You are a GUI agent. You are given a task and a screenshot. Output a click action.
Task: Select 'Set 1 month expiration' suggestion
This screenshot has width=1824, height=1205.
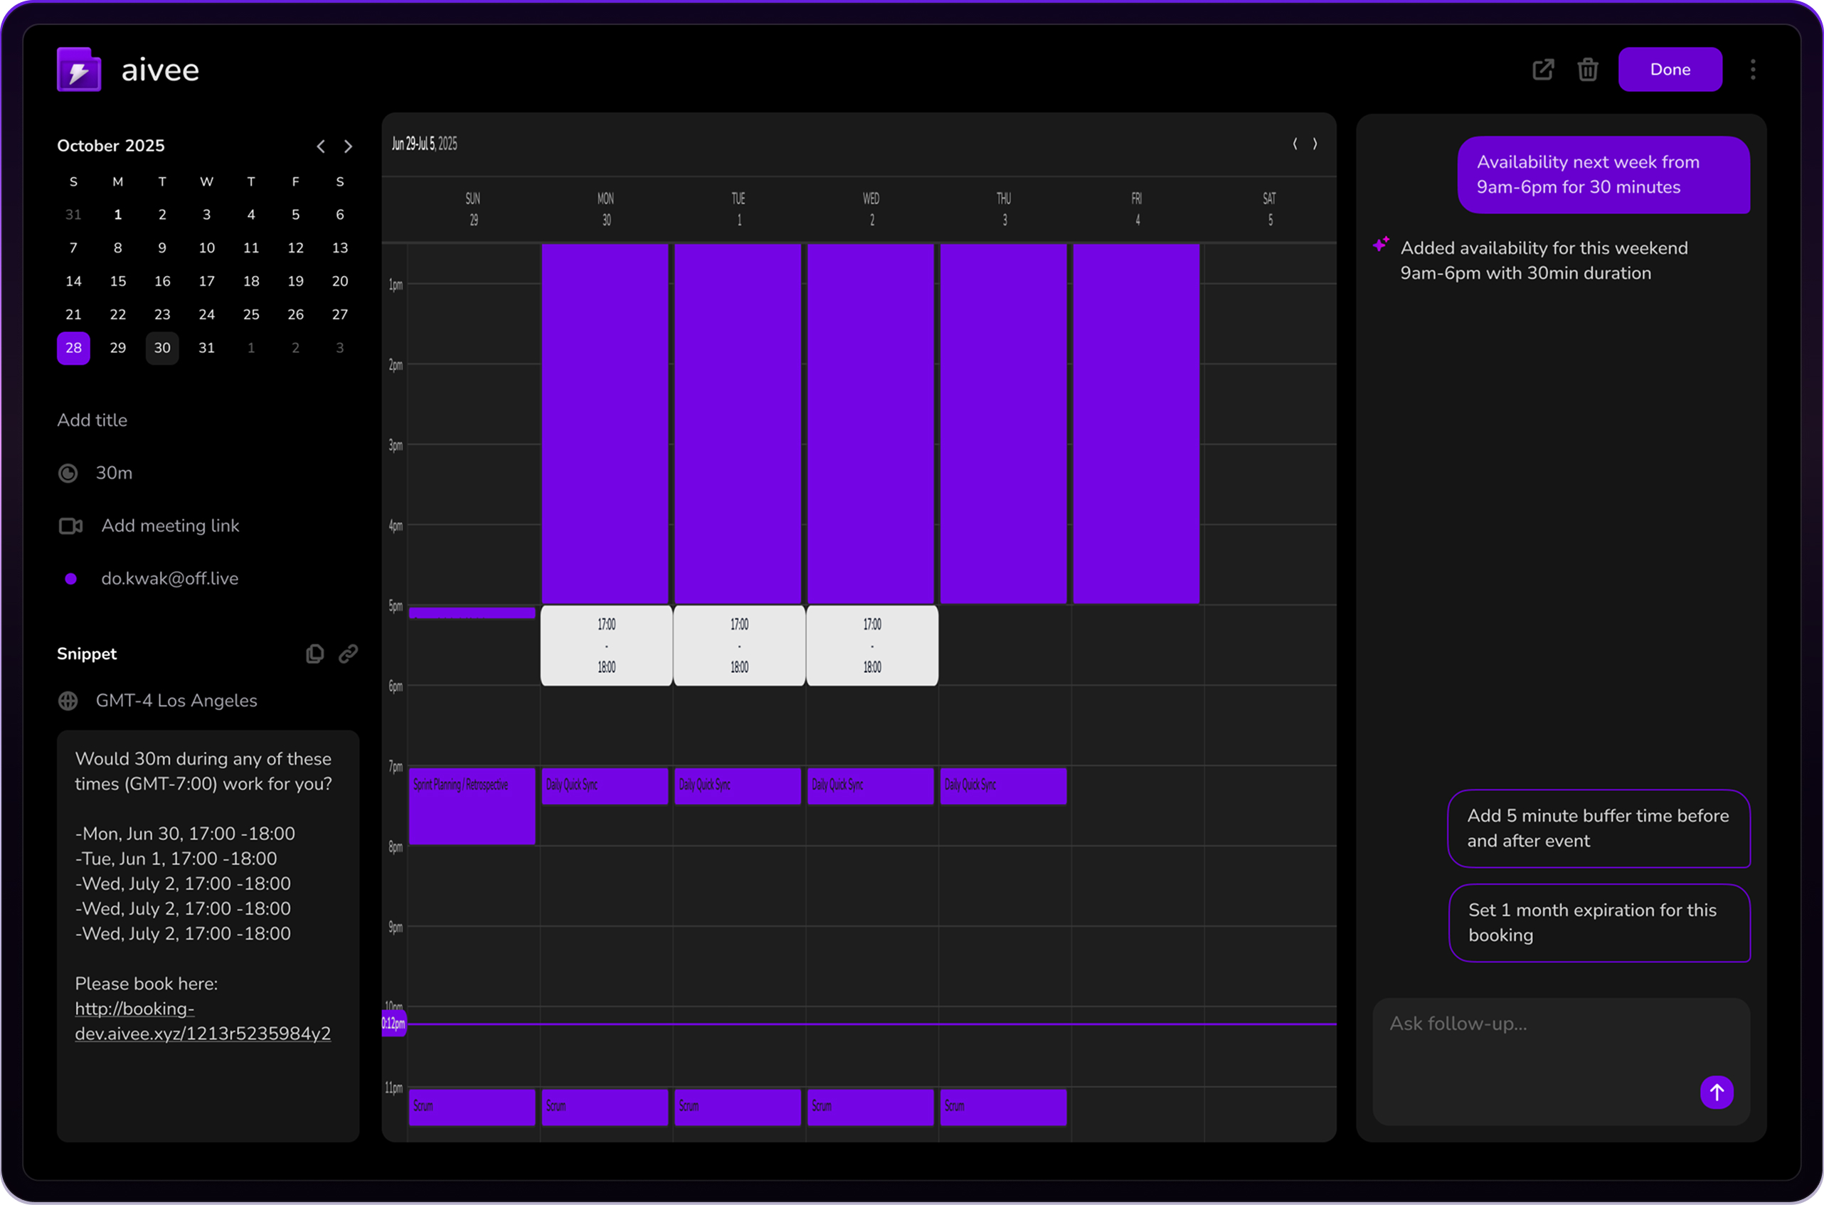coord(1599,922)
